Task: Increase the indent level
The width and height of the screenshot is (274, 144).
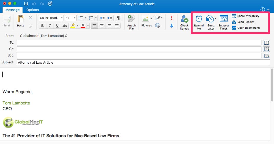Action: click(110, 18)
